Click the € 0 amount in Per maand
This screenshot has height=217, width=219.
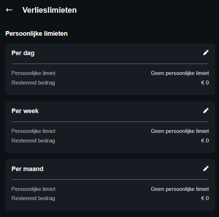(x=205, y=198)
